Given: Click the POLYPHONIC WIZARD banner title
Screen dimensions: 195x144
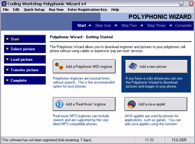Looking at the screenshot, I should 160,17.
